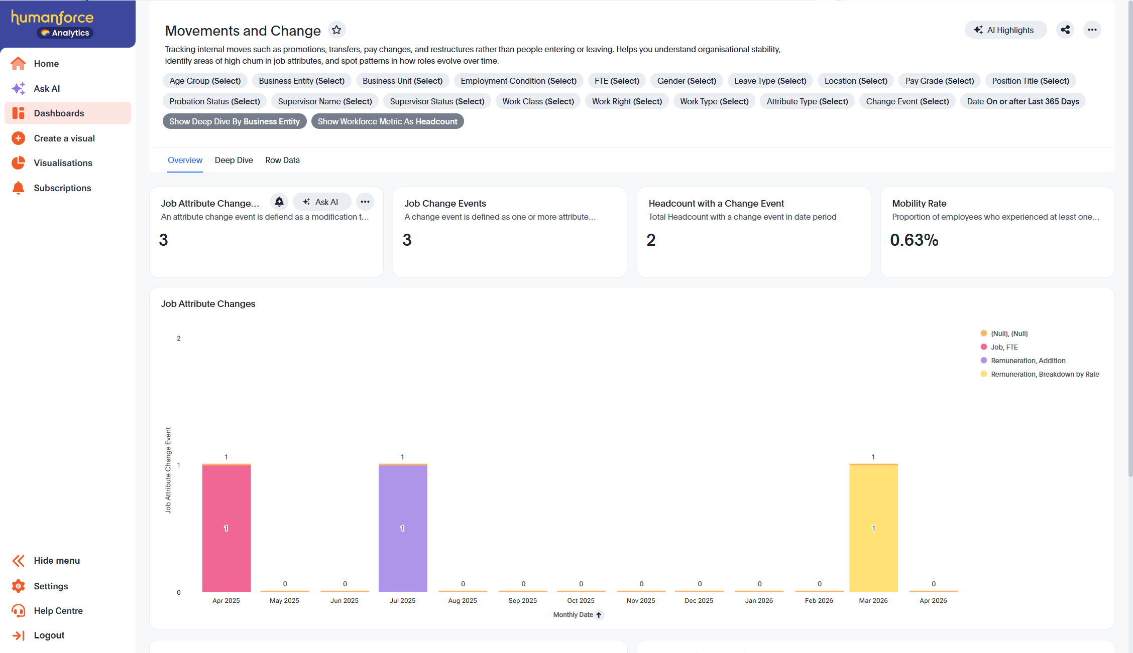This screenshot has width=1133, height=653.
Task: Click the Monthly Date sort arrow
Action: pyautogui.click(x=599, y=615)
